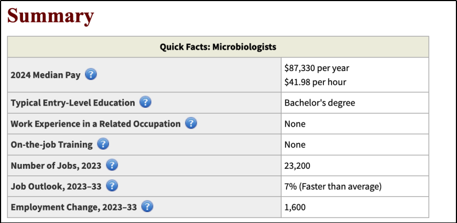Click Employment Change help question mark

(x=147, y=207)
